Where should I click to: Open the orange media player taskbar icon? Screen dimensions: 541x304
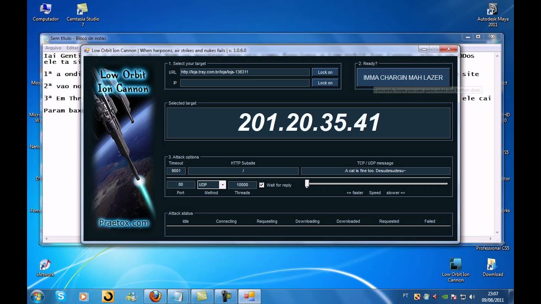pyautogui.click(x=84, y=296)
